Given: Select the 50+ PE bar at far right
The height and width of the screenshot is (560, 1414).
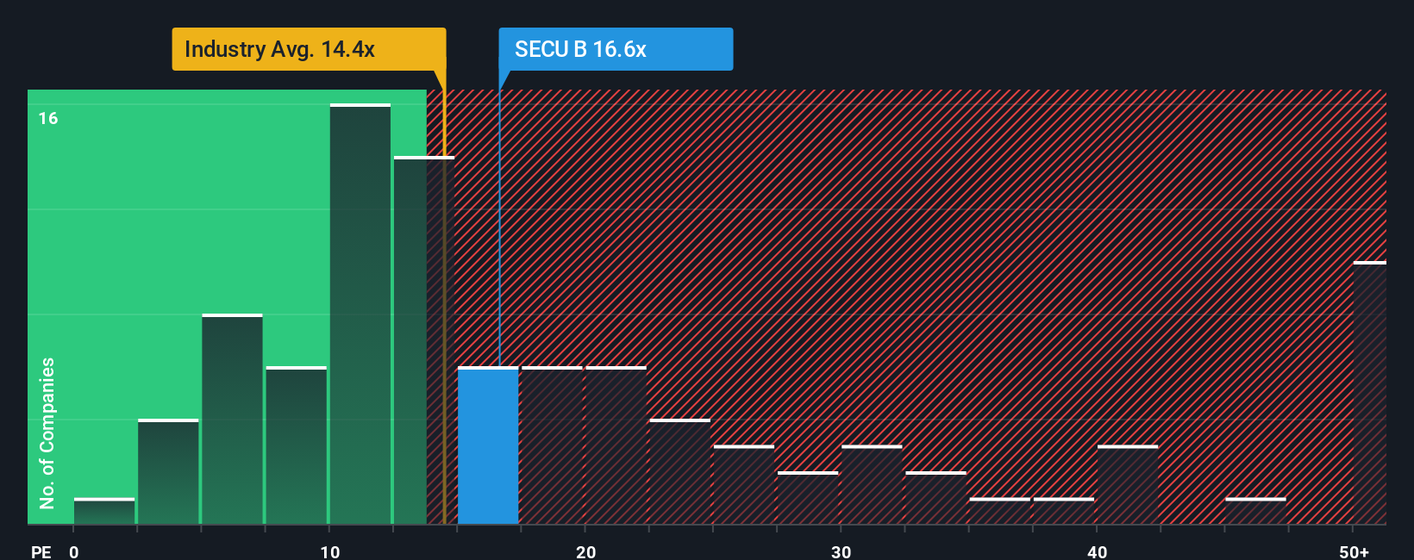Looking at the screenshot, I should 1370,393.
